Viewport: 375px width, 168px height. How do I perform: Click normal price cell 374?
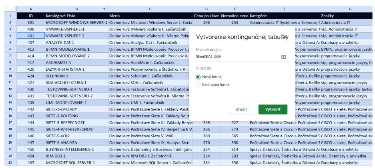click(x=235, y=129)
